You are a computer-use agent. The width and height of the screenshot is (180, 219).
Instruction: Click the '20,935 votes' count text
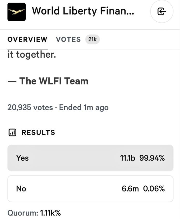click(x=30, y=107)
